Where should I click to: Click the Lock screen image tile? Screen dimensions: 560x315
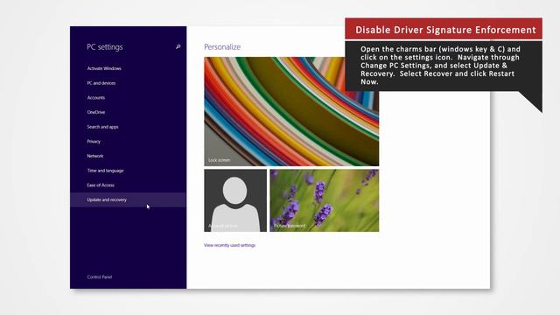(291, 111)
